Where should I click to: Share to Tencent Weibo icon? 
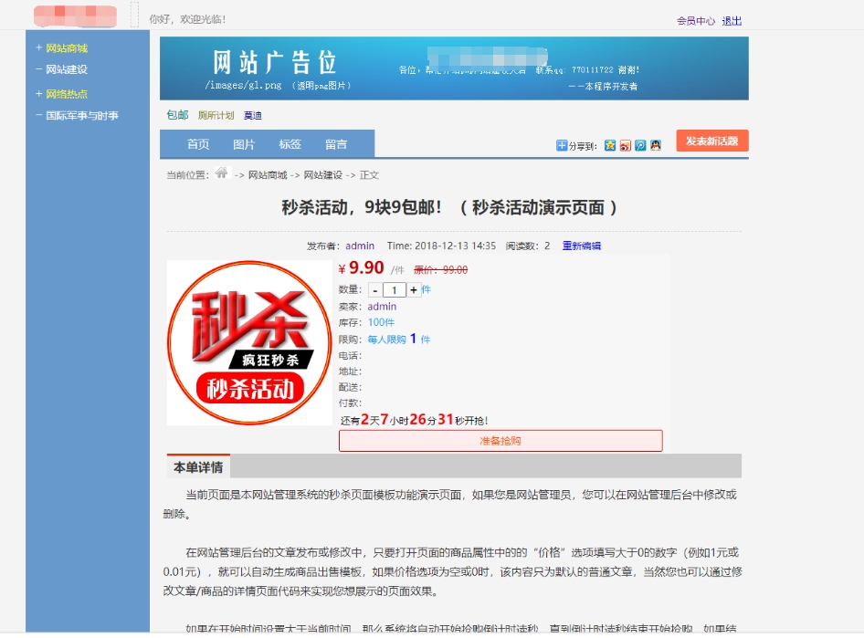tap(640, 145)
